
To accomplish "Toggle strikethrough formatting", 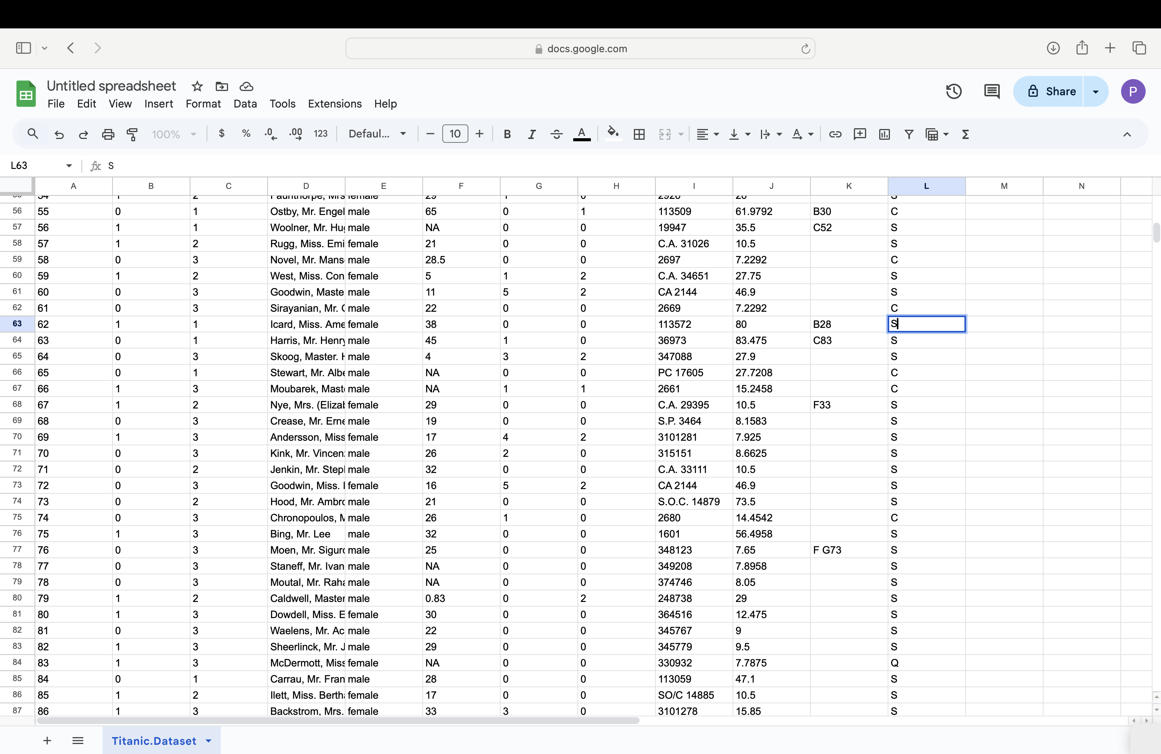I will pos(557,134).
